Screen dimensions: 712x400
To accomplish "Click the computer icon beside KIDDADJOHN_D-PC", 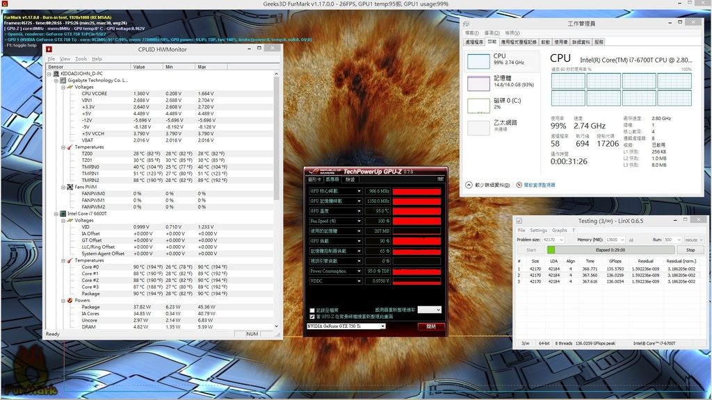I will pyautogui.click(x=56, y=74).
